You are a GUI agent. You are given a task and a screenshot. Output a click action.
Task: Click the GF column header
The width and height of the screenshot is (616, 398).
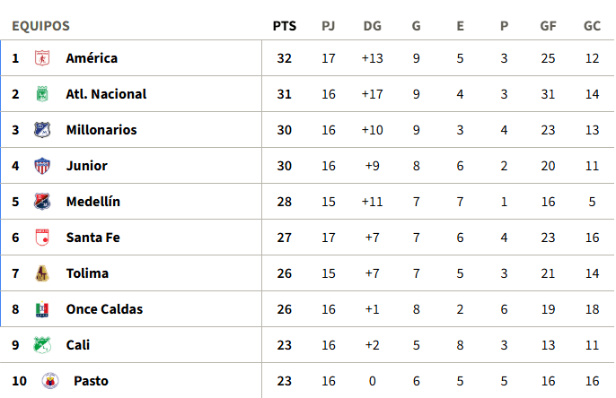(548, 26)
